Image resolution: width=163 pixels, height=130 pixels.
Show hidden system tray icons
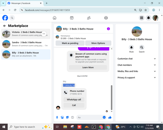(130, 127)
